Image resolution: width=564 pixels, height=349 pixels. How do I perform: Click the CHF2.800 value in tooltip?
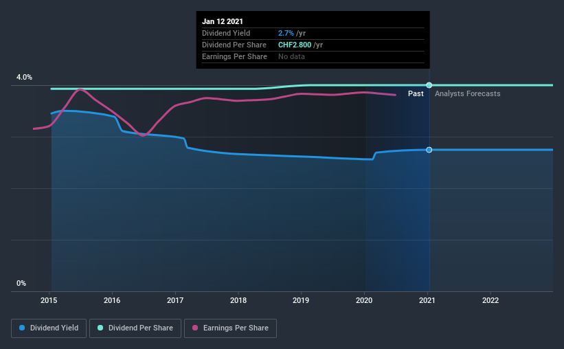pyautogui.click(x=295, y=45)
